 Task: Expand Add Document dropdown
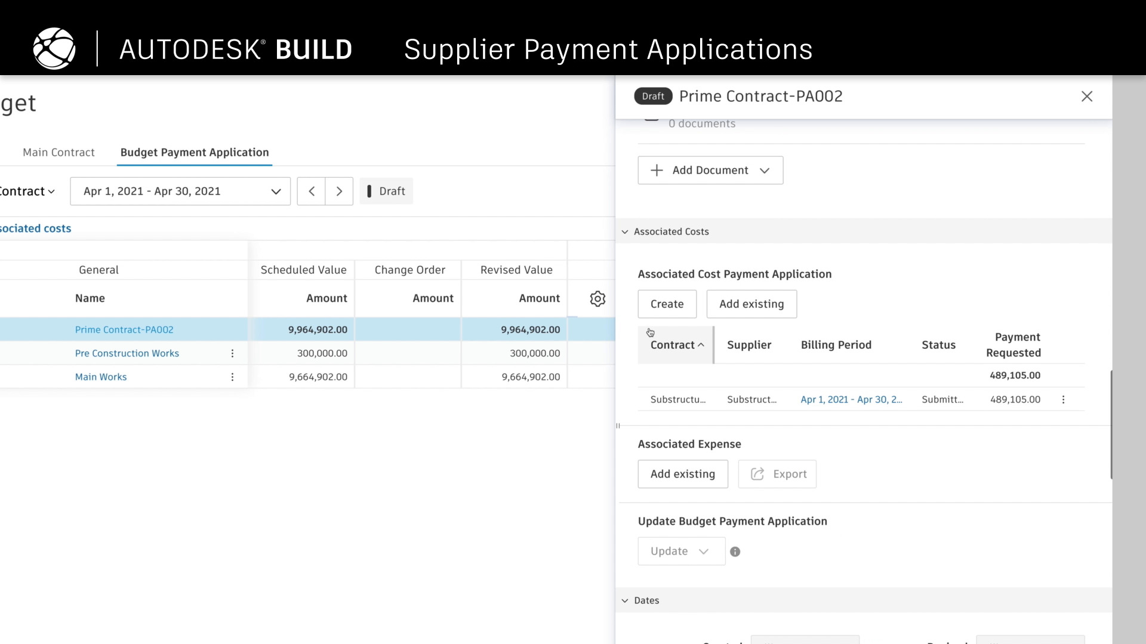point(710,171)
